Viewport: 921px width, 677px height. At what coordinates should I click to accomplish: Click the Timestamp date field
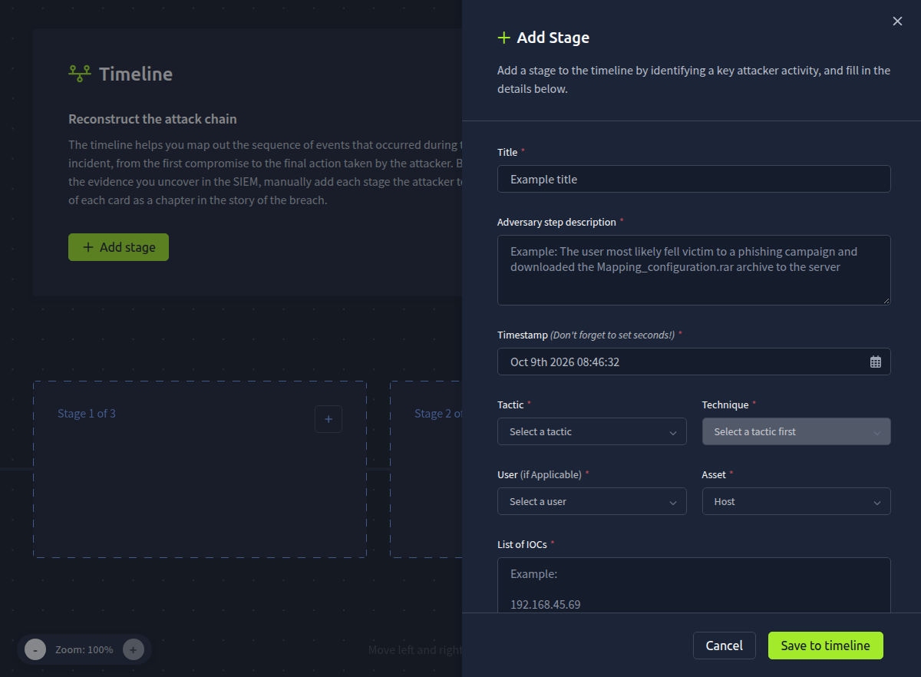[x=694, y=362]
